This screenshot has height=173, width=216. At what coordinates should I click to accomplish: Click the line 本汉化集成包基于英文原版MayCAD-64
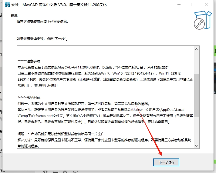(93, 67)
